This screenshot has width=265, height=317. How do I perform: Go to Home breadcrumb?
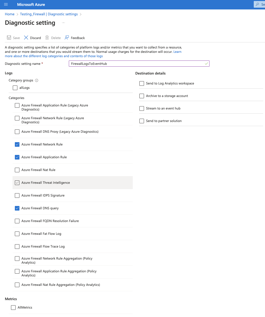coord(10,14)
